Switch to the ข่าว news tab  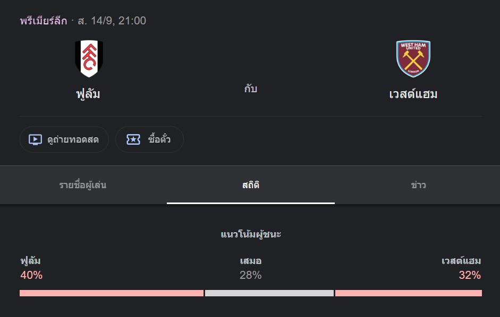[x=418, y=185]
